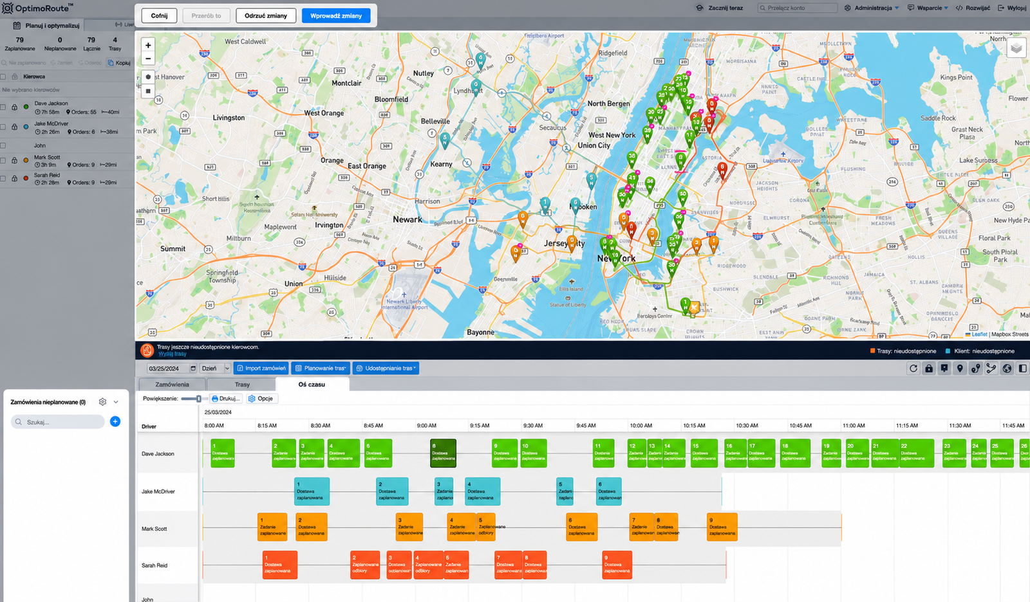This screenshot has width=1030, height=602.
Task: Open the Udostępnianie tras dropdown
Action: tap(386, 369)
